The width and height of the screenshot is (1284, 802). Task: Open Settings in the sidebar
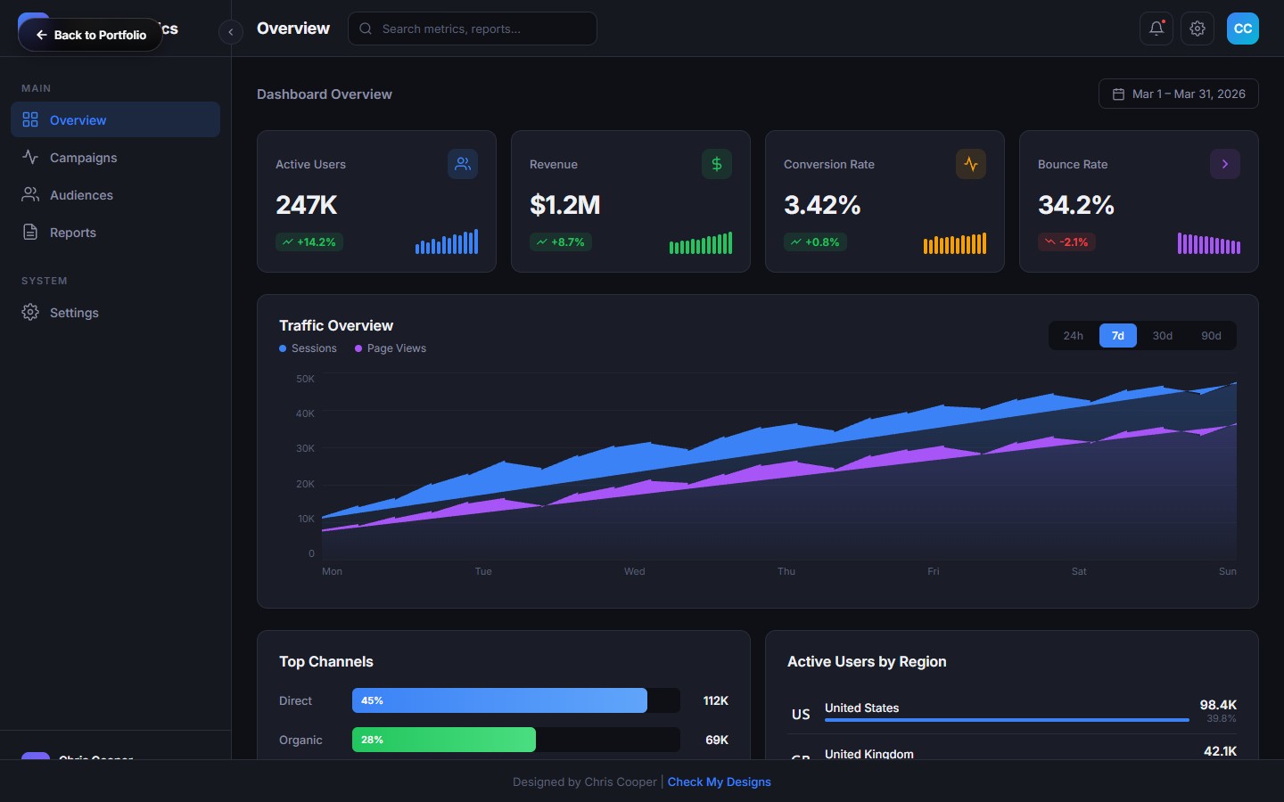(x=116, y=312)
